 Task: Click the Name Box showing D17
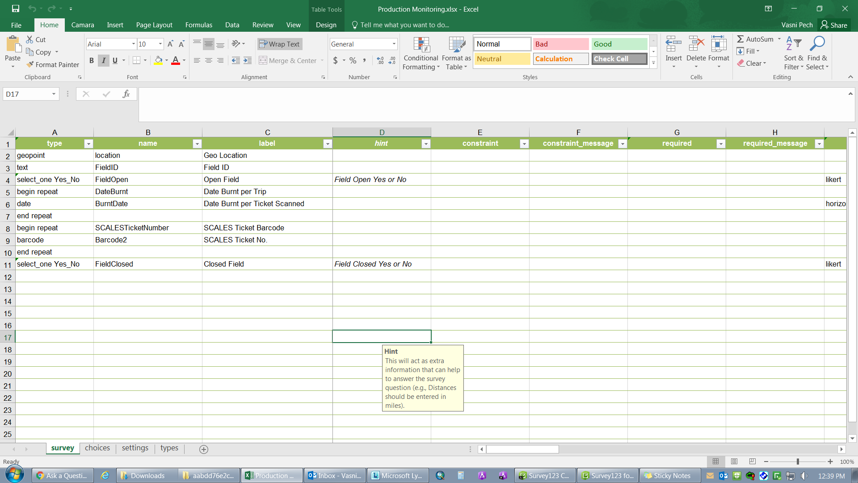coord(27,94)
